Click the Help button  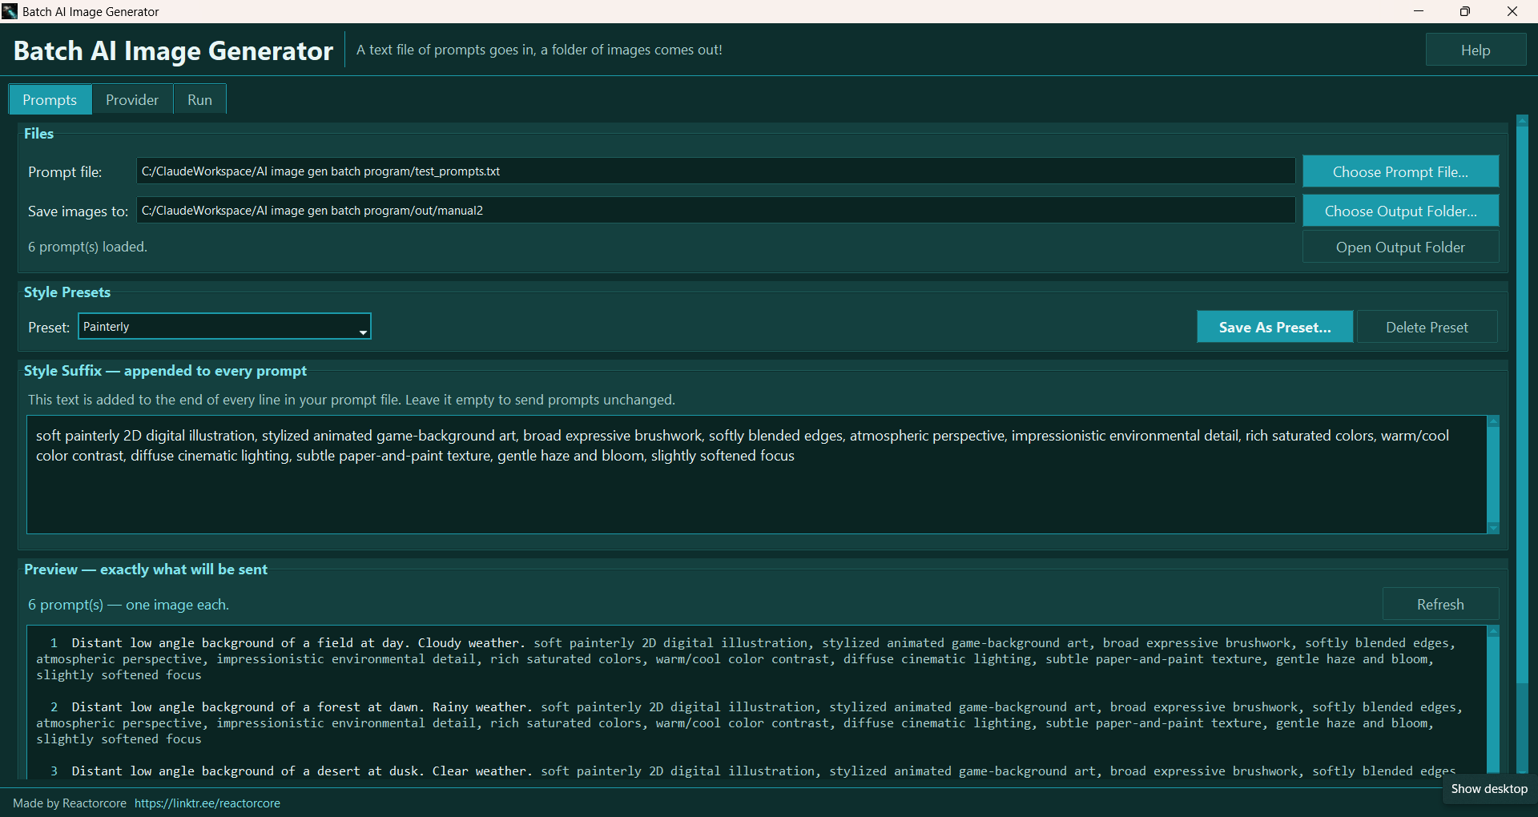tap(1476, 50)
